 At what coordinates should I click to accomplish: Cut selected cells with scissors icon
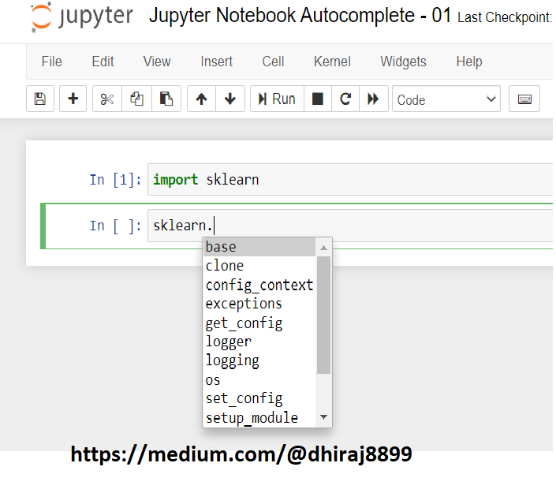coord(107,99)
